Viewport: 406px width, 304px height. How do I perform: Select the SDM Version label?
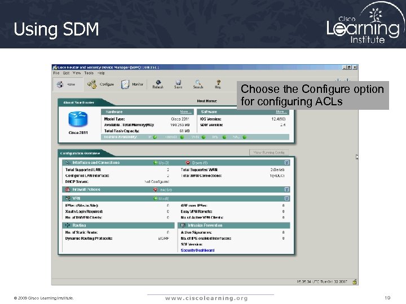tap(211, 125)
